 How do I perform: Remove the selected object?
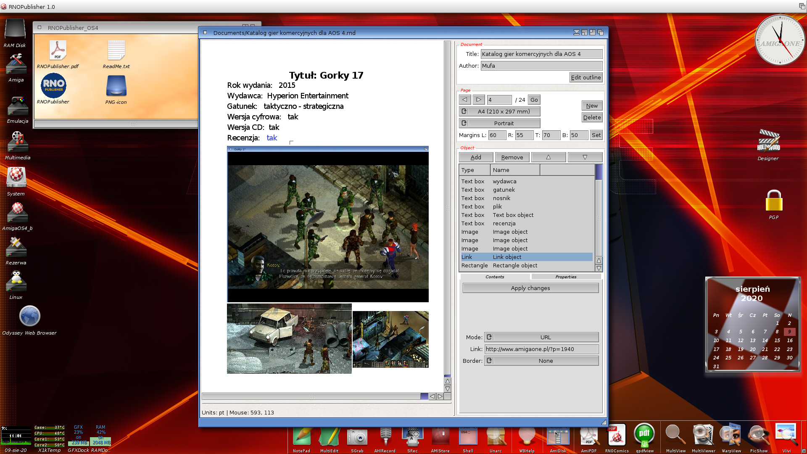point(512,157)
